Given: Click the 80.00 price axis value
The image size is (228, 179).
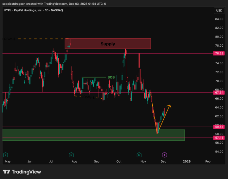Looking at the screenshot, I should coord(219,37).
